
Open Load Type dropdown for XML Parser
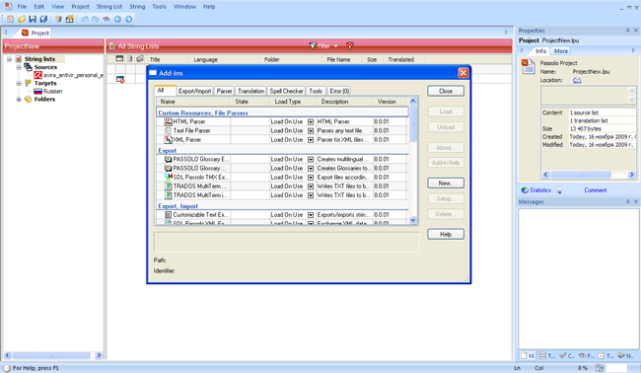click(x=311, y=140)
